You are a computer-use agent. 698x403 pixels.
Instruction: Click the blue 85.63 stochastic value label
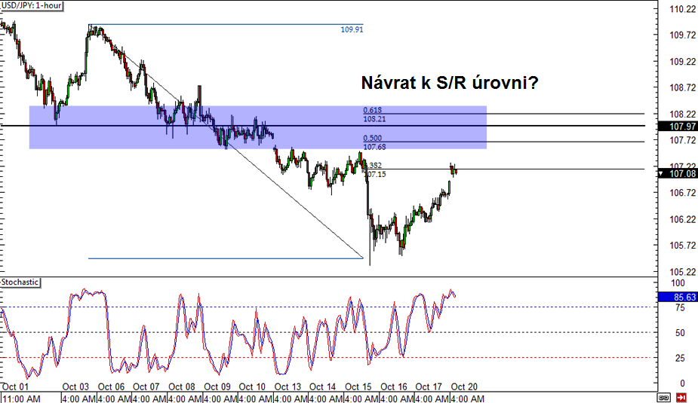(677, 298)
